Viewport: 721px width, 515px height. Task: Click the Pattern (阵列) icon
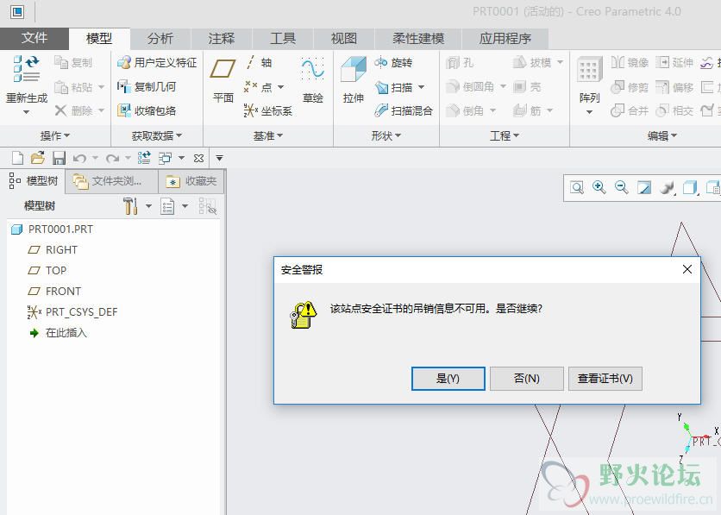590,71
